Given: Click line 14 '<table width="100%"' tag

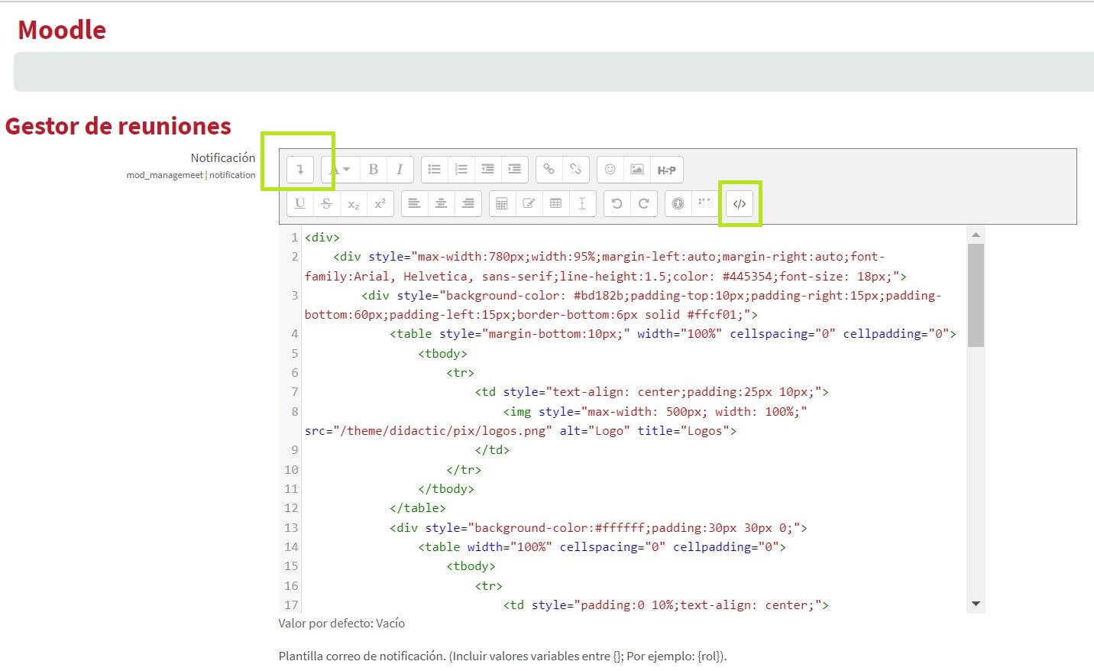Looking at the screenshot, I should coord(602,547).
